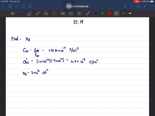The height and width of the screenshot is (116, 155).
Task: Choose the red pen color
Action: tap(109, 13)
